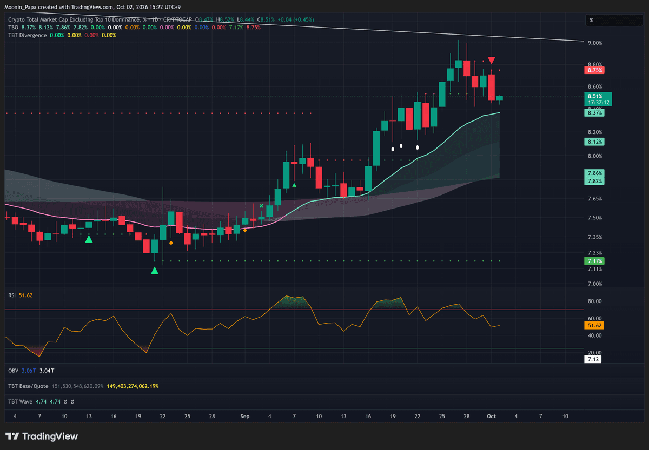Click the red 8.75% price-axis label
The height and width of the screenshot is (450, 649).
593,70
